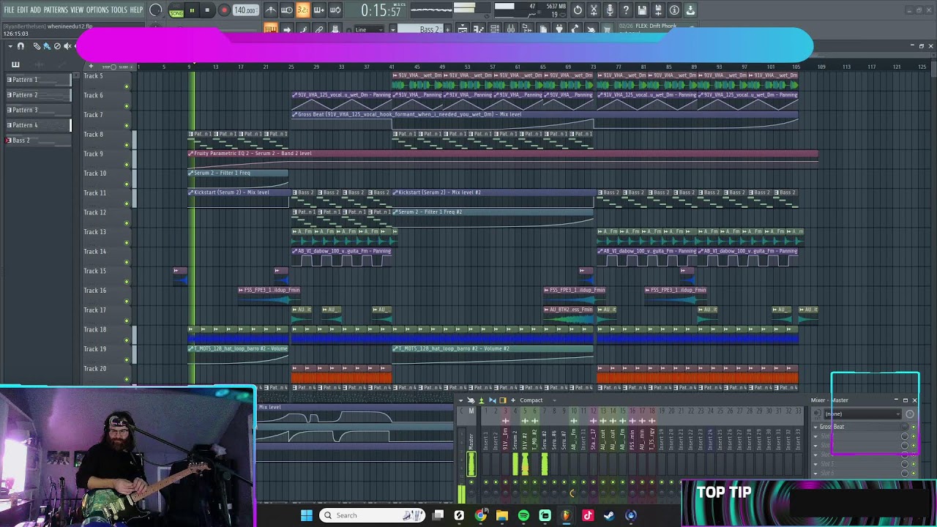The height and width of the screenshot is (527, 937).
Task: Select Bass 2 in the pattern list
Action: coord(38,141)
